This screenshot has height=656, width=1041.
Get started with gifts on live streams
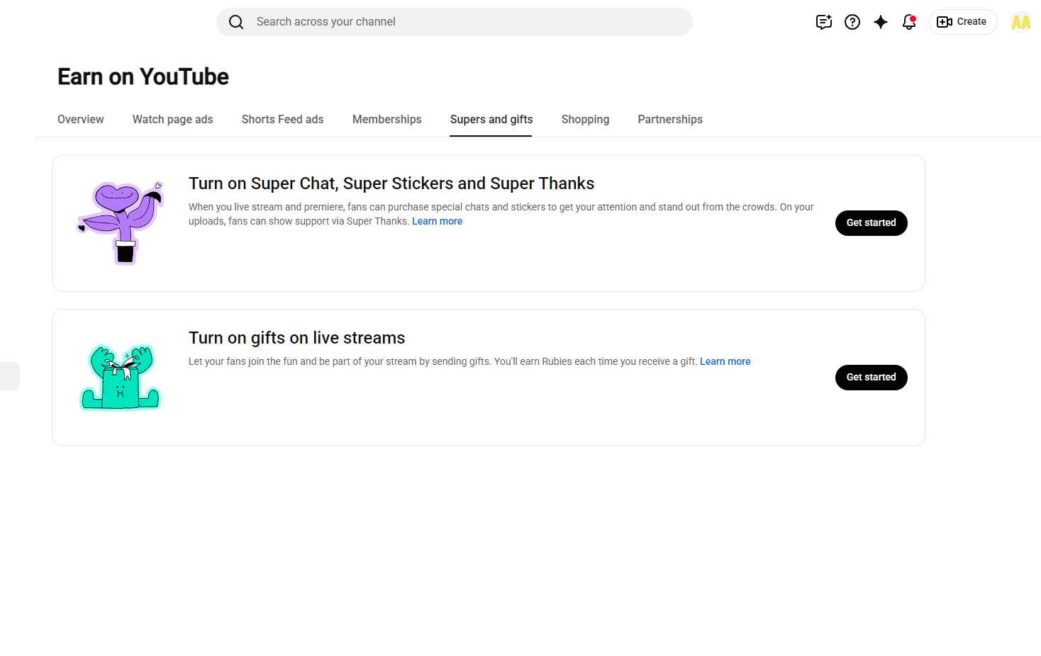[x=872, y=378]
